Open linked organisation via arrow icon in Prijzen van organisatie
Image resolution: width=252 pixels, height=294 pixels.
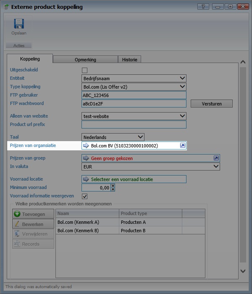(182, 145)
